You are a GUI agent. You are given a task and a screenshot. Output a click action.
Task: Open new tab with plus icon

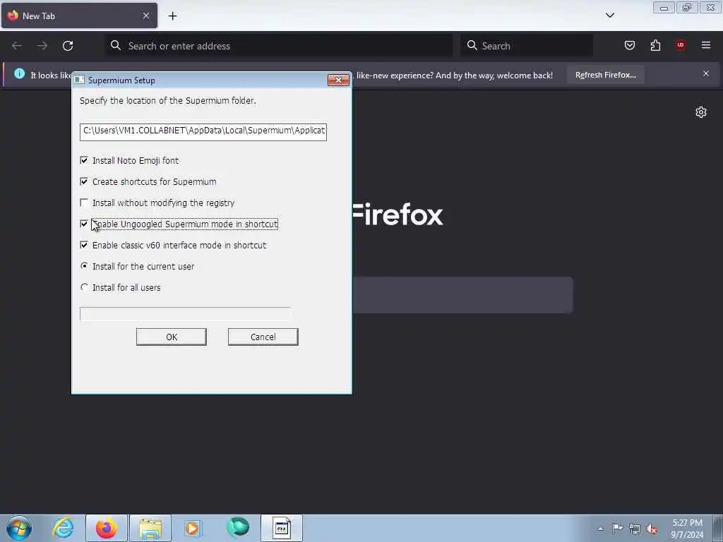(172, 16)
